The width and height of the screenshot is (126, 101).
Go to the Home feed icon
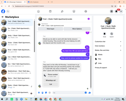38,11
